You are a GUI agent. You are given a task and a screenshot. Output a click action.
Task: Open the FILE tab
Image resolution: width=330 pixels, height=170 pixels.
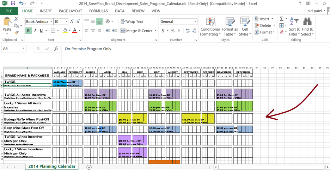[x=9, y=11]
